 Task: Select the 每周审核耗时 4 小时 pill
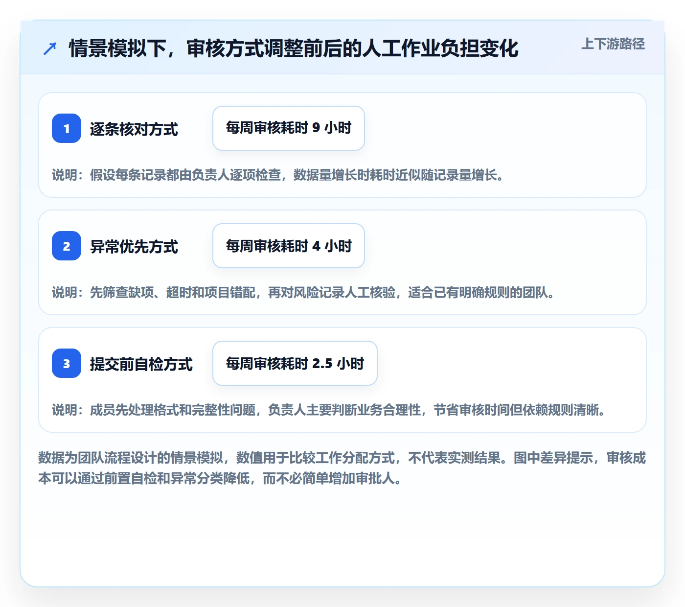coord(289,246)
